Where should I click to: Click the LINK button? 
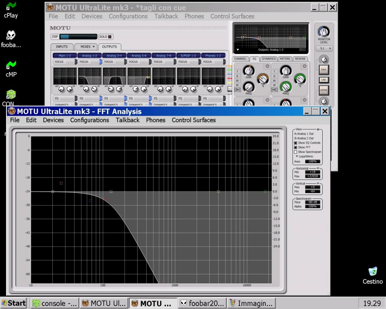(x=324, y=80)
